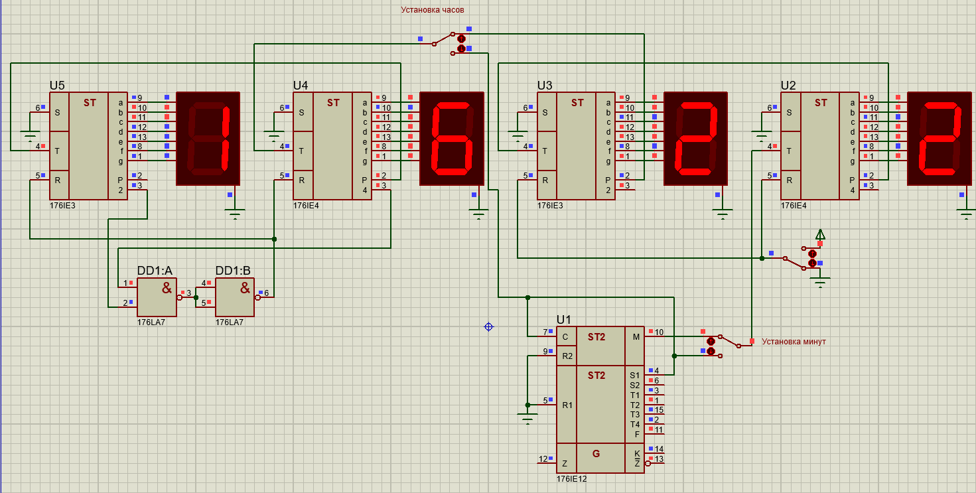Select the U2 176IE4 counter chip
The height and width of the screenshot is (493, 976).
pos(819,145)
